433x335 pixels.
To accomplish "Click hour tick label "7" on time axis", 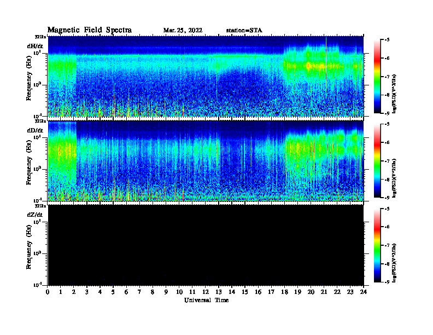I will pos(139,292).
